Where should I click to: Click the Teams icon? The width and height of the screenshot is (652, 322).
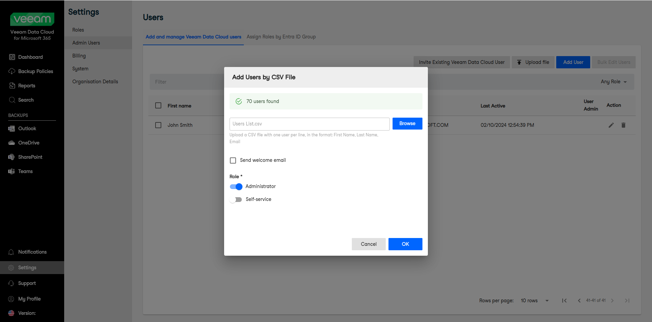coord(12,171)
